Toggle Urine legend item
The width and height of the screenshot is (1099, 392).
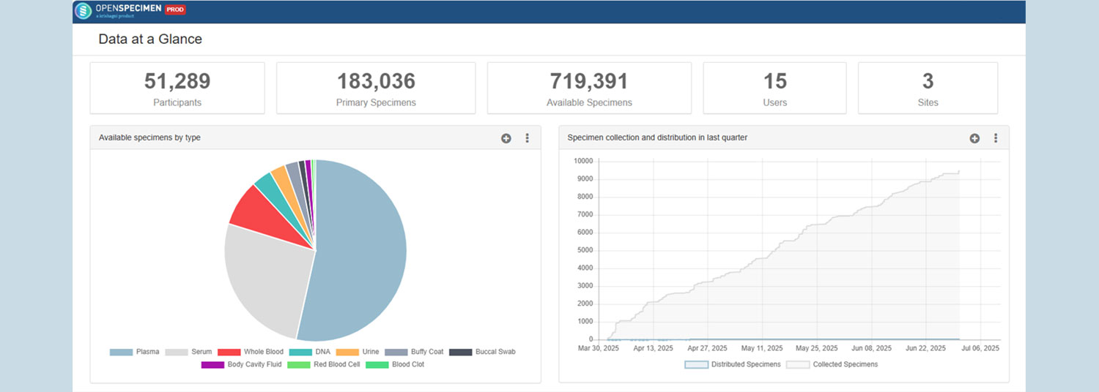click(x=358, y=352)
